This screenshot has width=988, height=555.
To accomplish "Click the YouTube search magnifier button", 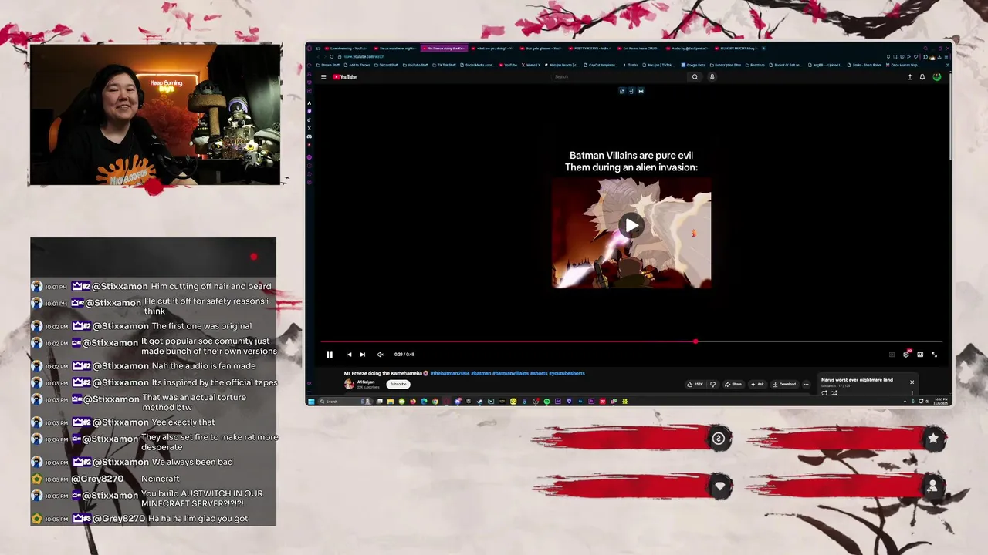I will click(x=695, y=77).
